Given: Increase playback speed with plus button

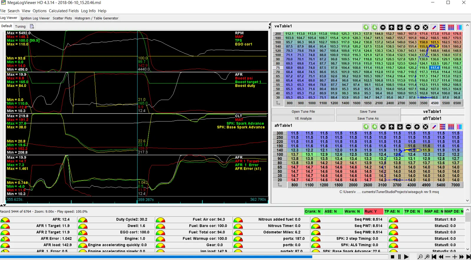Looking at the screenshot, I should coord(455,257).
